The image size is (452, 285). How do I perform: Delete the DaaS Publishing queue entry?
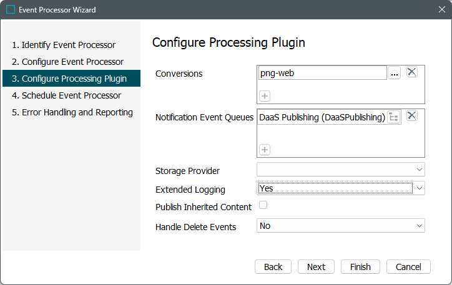click(x=411, y=116)
